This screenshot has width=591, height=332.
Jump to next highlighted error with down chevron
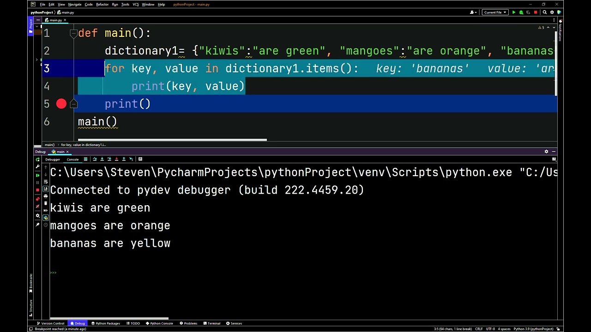point(554,28)
